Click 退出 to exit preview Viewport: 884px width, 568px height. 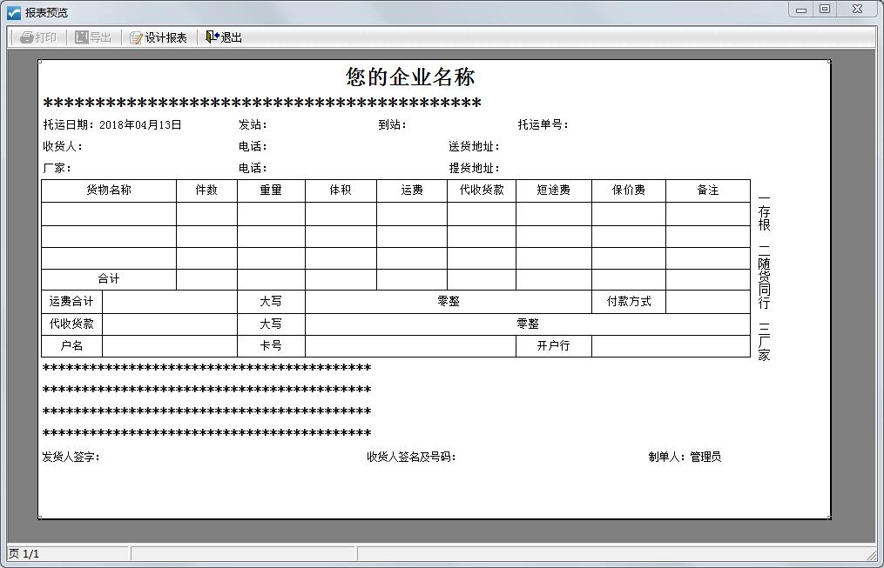[224, 37]
